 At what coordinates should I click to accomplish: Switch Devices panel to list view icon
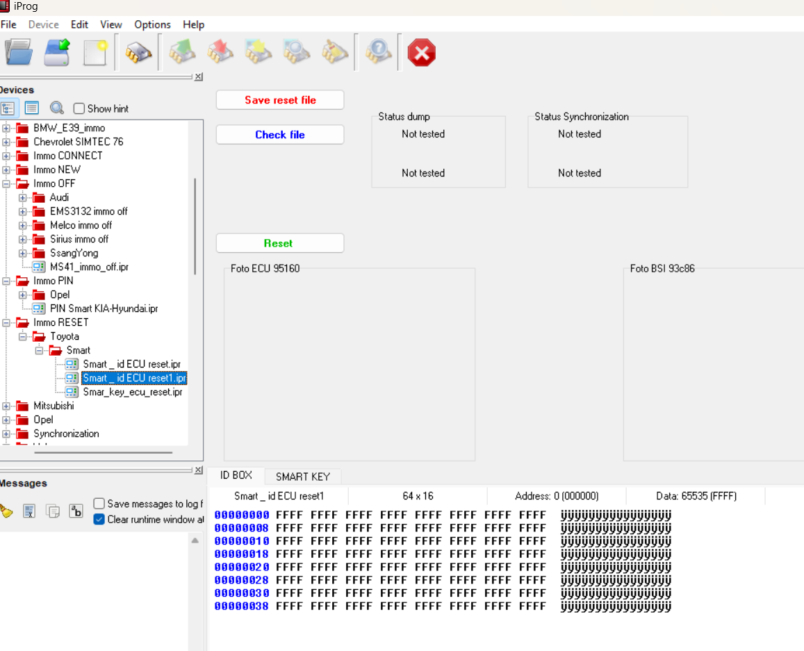pos(31,108)
